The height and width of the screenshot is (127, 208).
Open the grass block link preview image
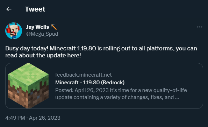[x=28, y=86]
